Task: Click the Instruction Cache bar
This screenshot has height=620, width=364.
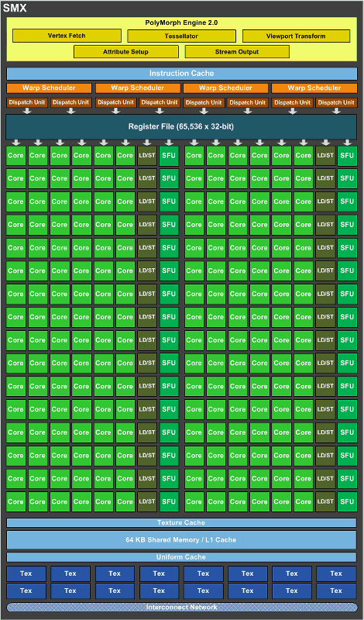Action: click(x=182, y=73)
